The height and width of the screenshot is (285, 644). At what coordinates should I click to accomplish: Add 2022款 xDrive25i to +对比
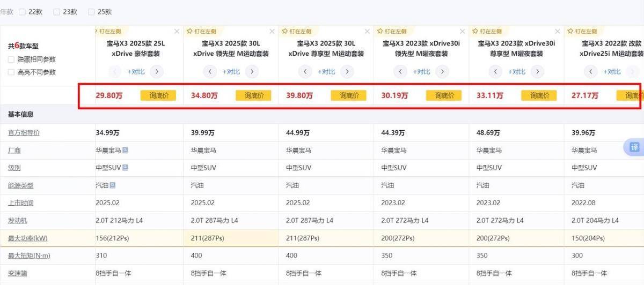click(612, 72)
